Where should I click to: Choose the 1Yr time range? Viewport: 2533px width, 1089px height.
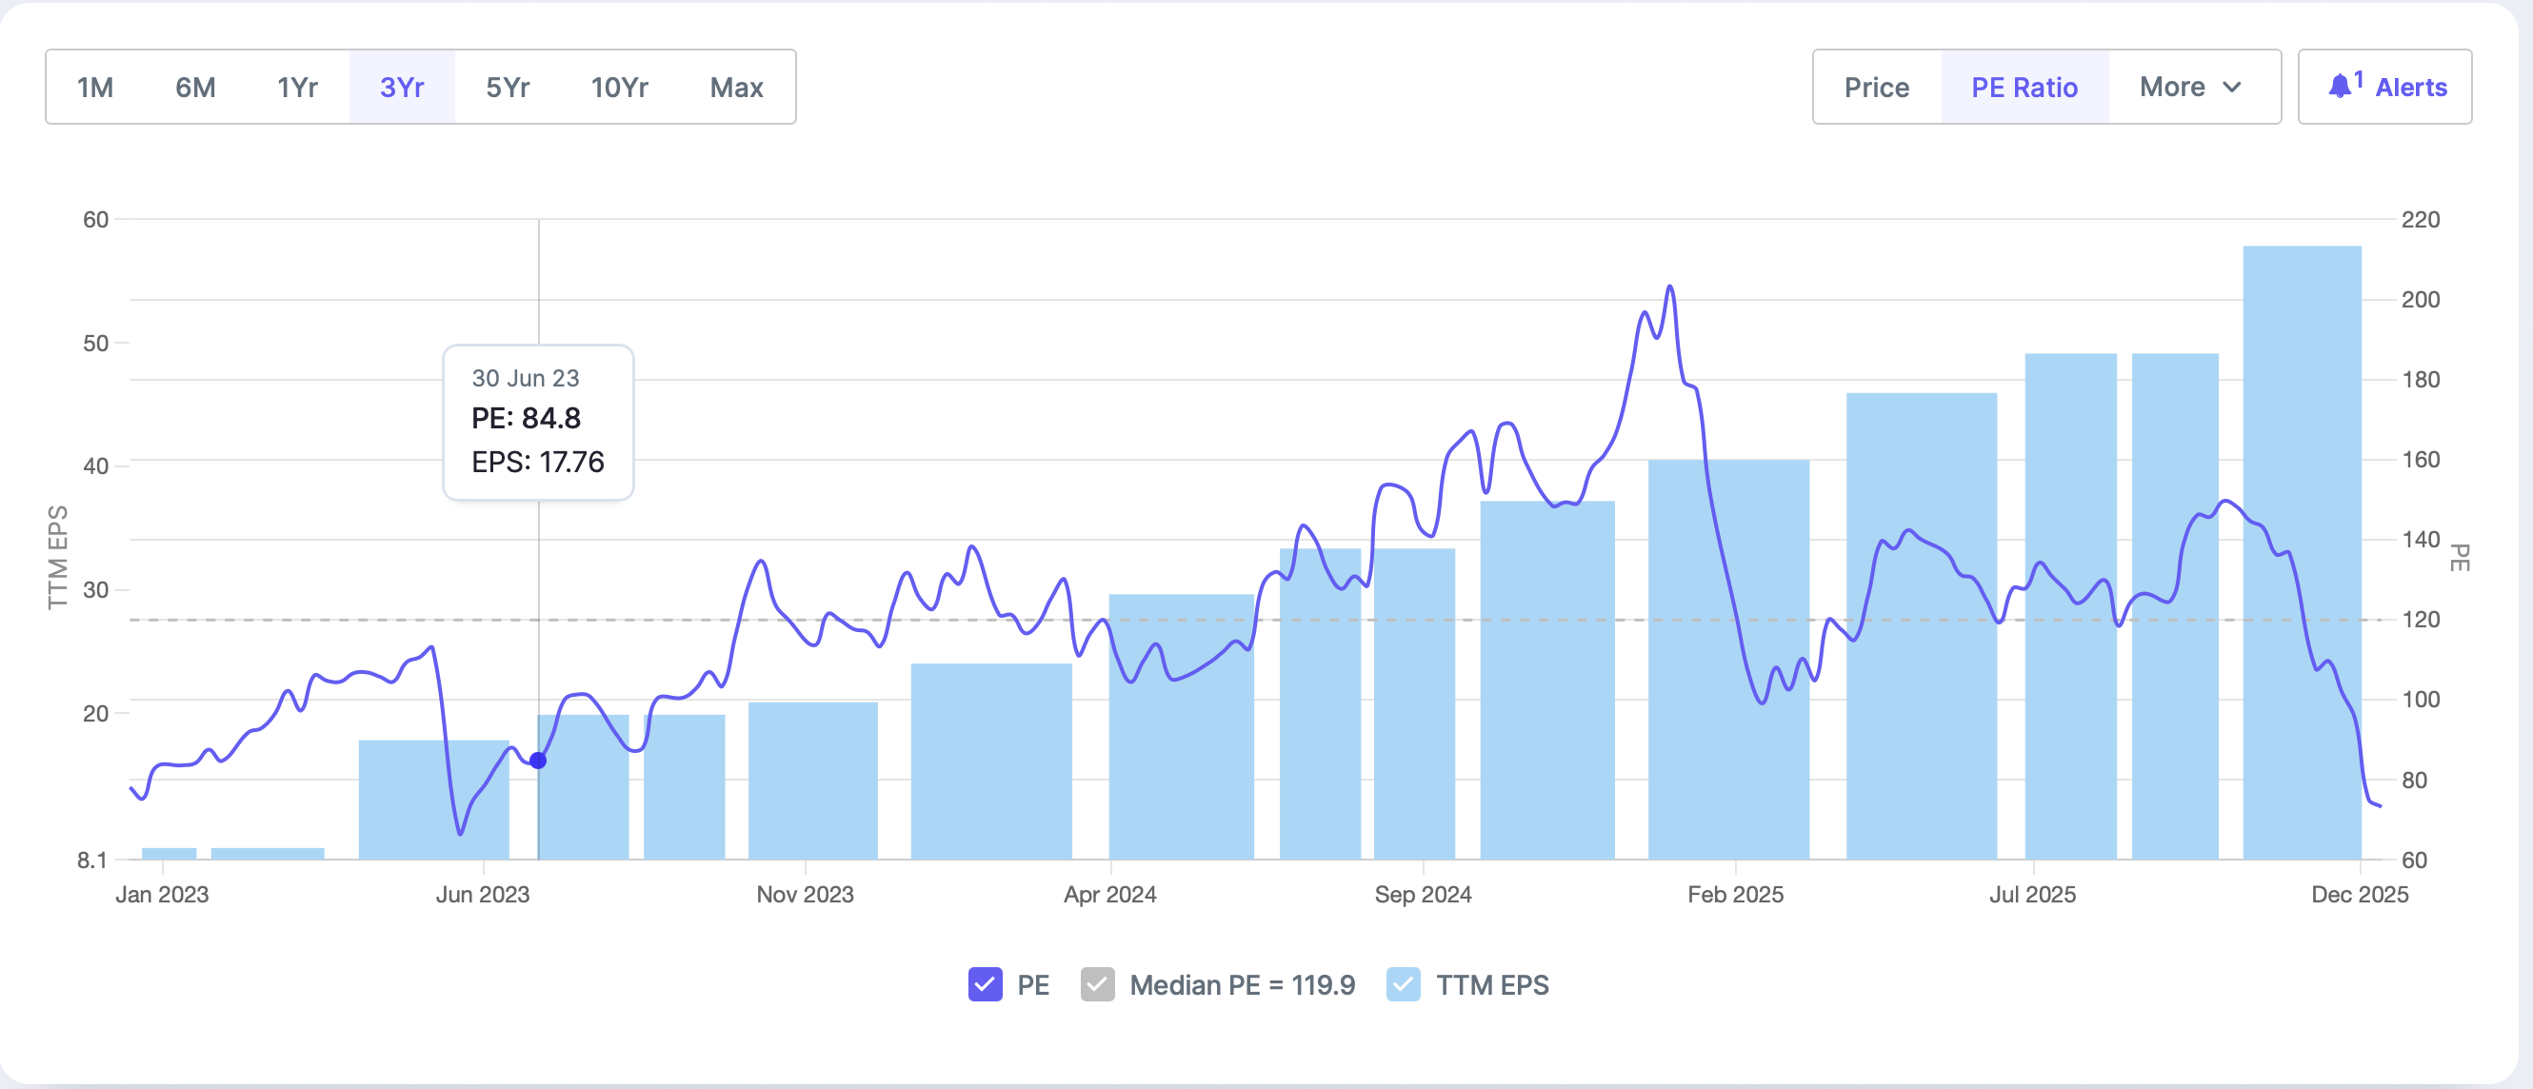pos(297,88)
